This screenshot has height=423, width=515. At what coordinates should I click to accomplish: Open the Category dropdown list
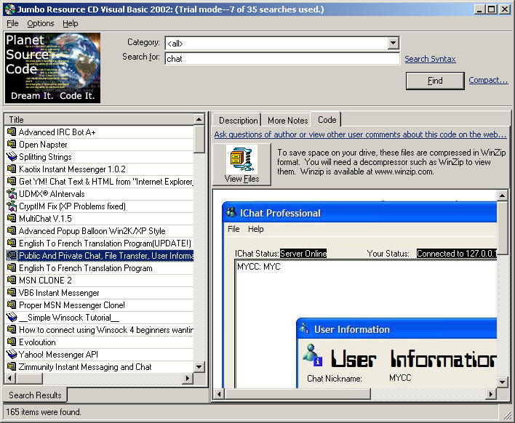[393, 43]
